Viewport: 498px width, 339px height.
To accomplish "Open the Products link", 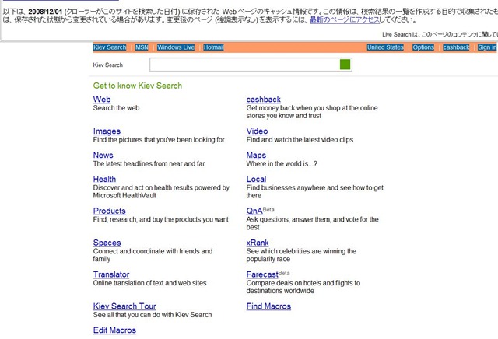I will 109,211.
